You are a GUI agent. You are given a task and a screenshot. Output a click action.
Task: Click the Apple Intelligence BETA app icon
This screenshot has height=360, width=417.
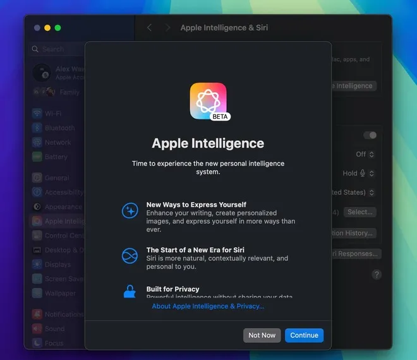(x=210, y=102)
